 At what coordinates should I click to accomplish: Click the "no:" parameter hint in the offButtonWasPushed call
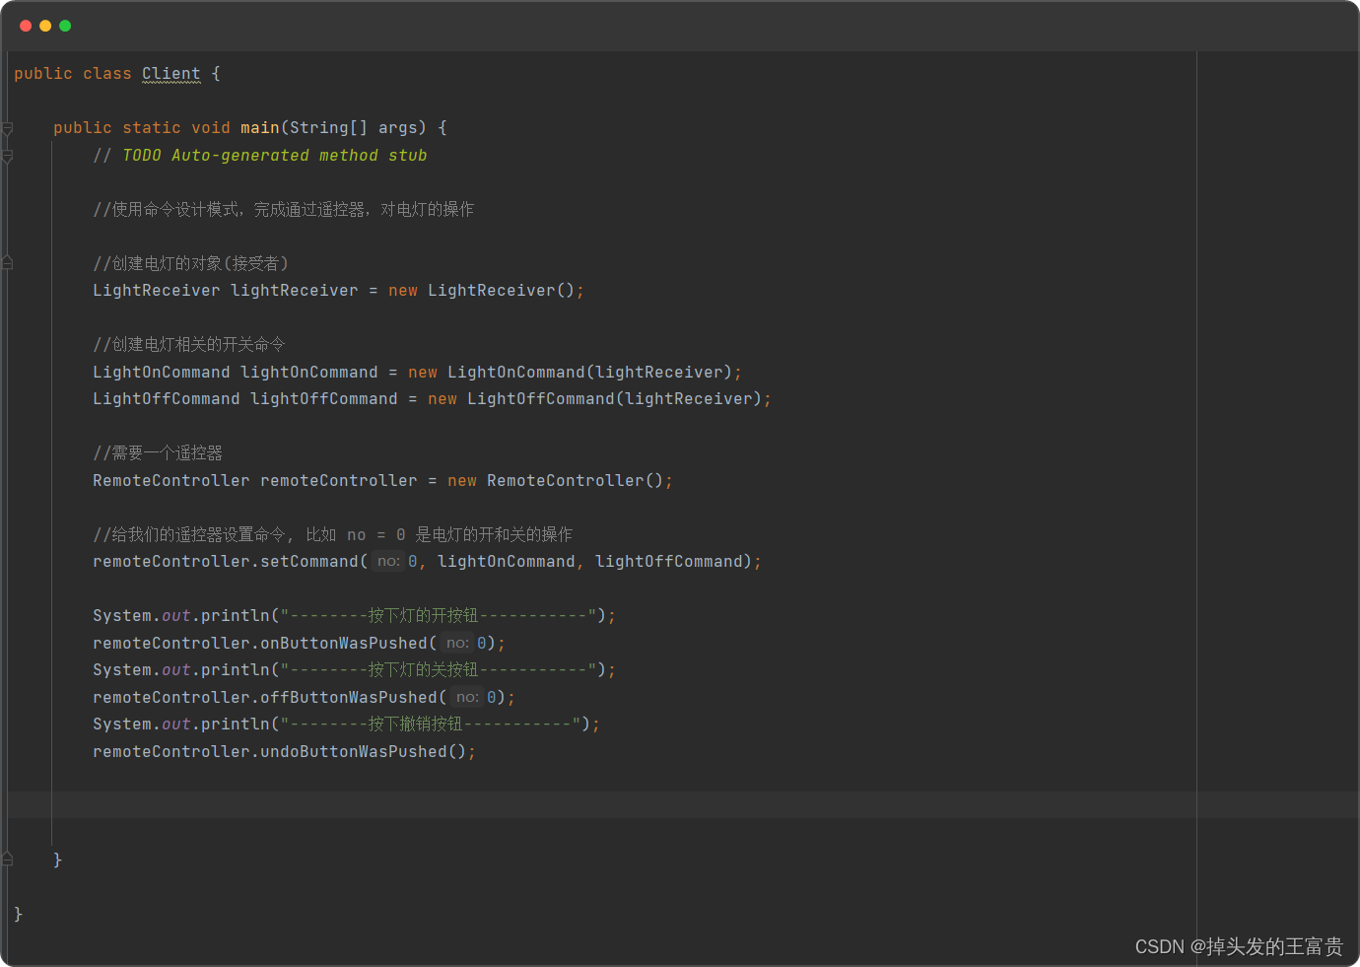click(x=466, y=697)
